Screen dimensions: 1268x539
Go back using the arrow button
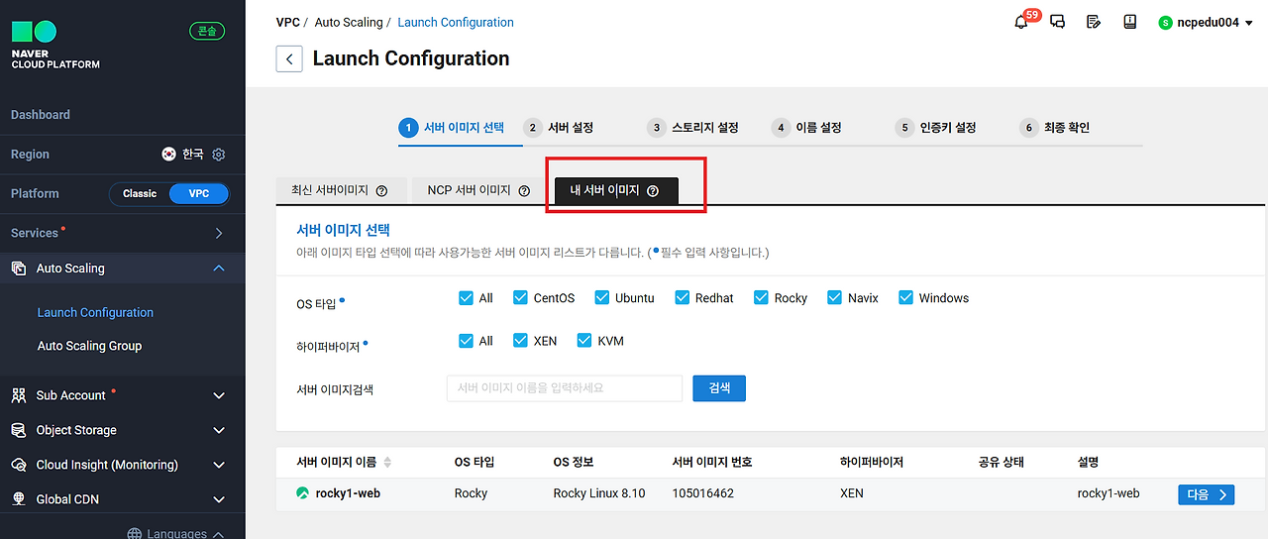click(x=288, y=58)
